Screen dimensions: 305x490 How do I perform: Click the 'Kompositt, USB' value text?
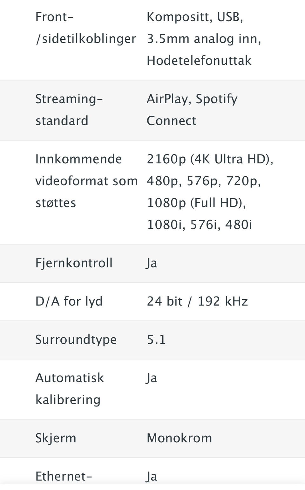(194, 17)
